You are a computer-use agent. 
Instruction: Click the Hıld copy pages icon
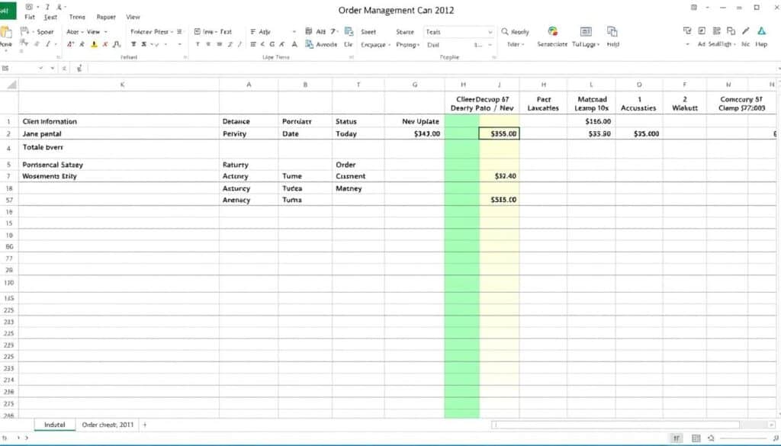[x=612, y=32]
